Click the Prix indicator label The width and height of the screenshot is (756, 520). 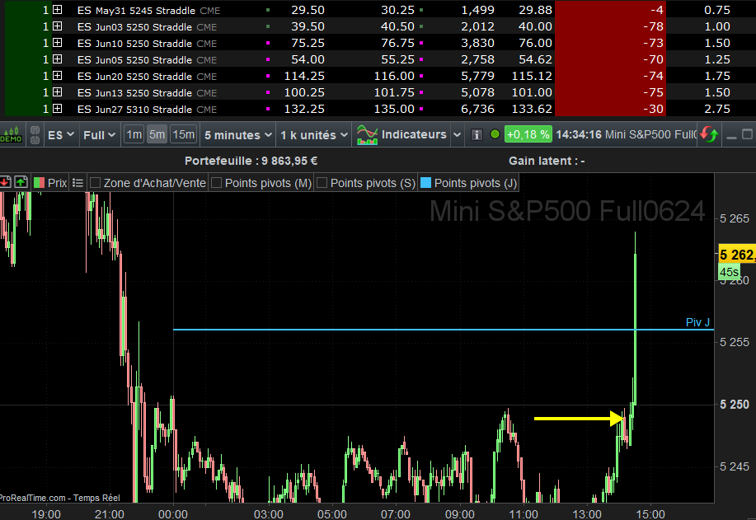click(58, 183)
